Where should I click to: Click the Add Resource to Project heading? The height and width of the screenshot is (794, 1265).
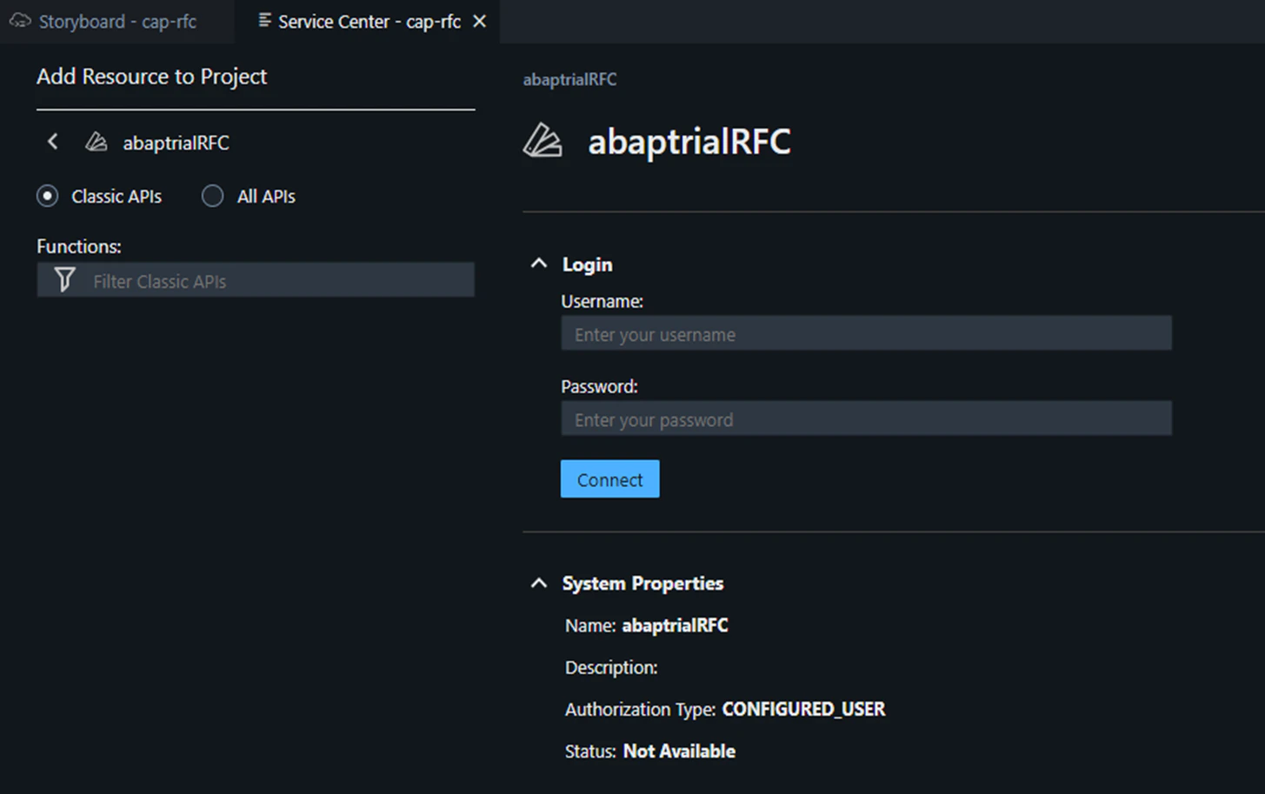tap(151, 77)
